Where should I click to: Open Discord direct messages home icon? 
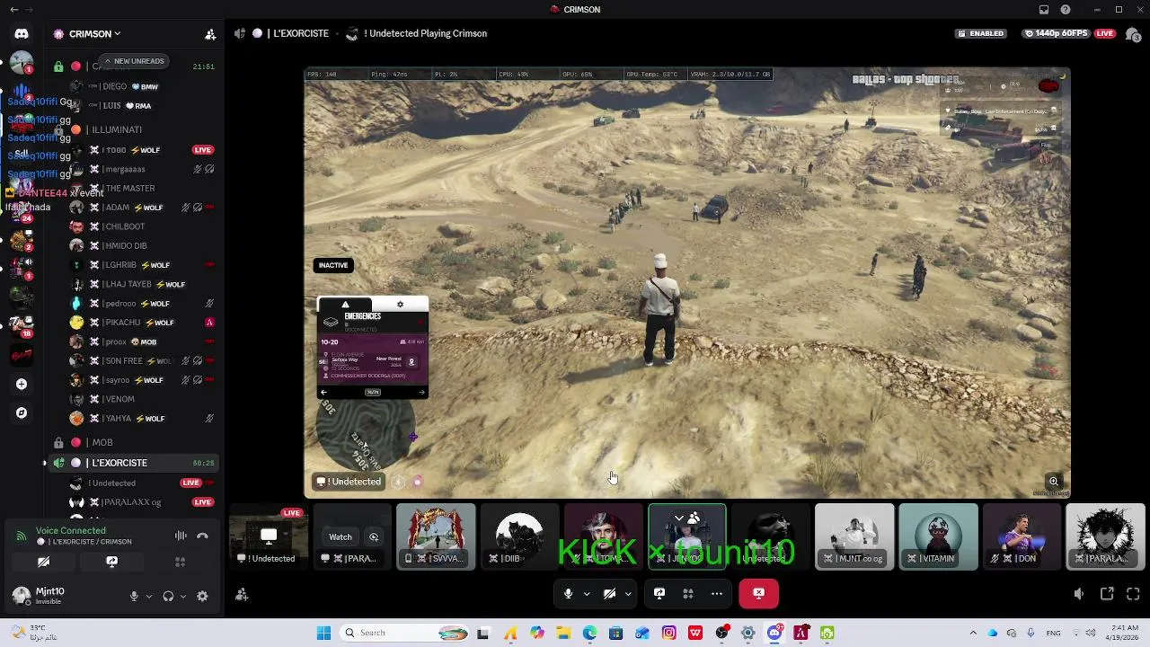pos(22,34)
